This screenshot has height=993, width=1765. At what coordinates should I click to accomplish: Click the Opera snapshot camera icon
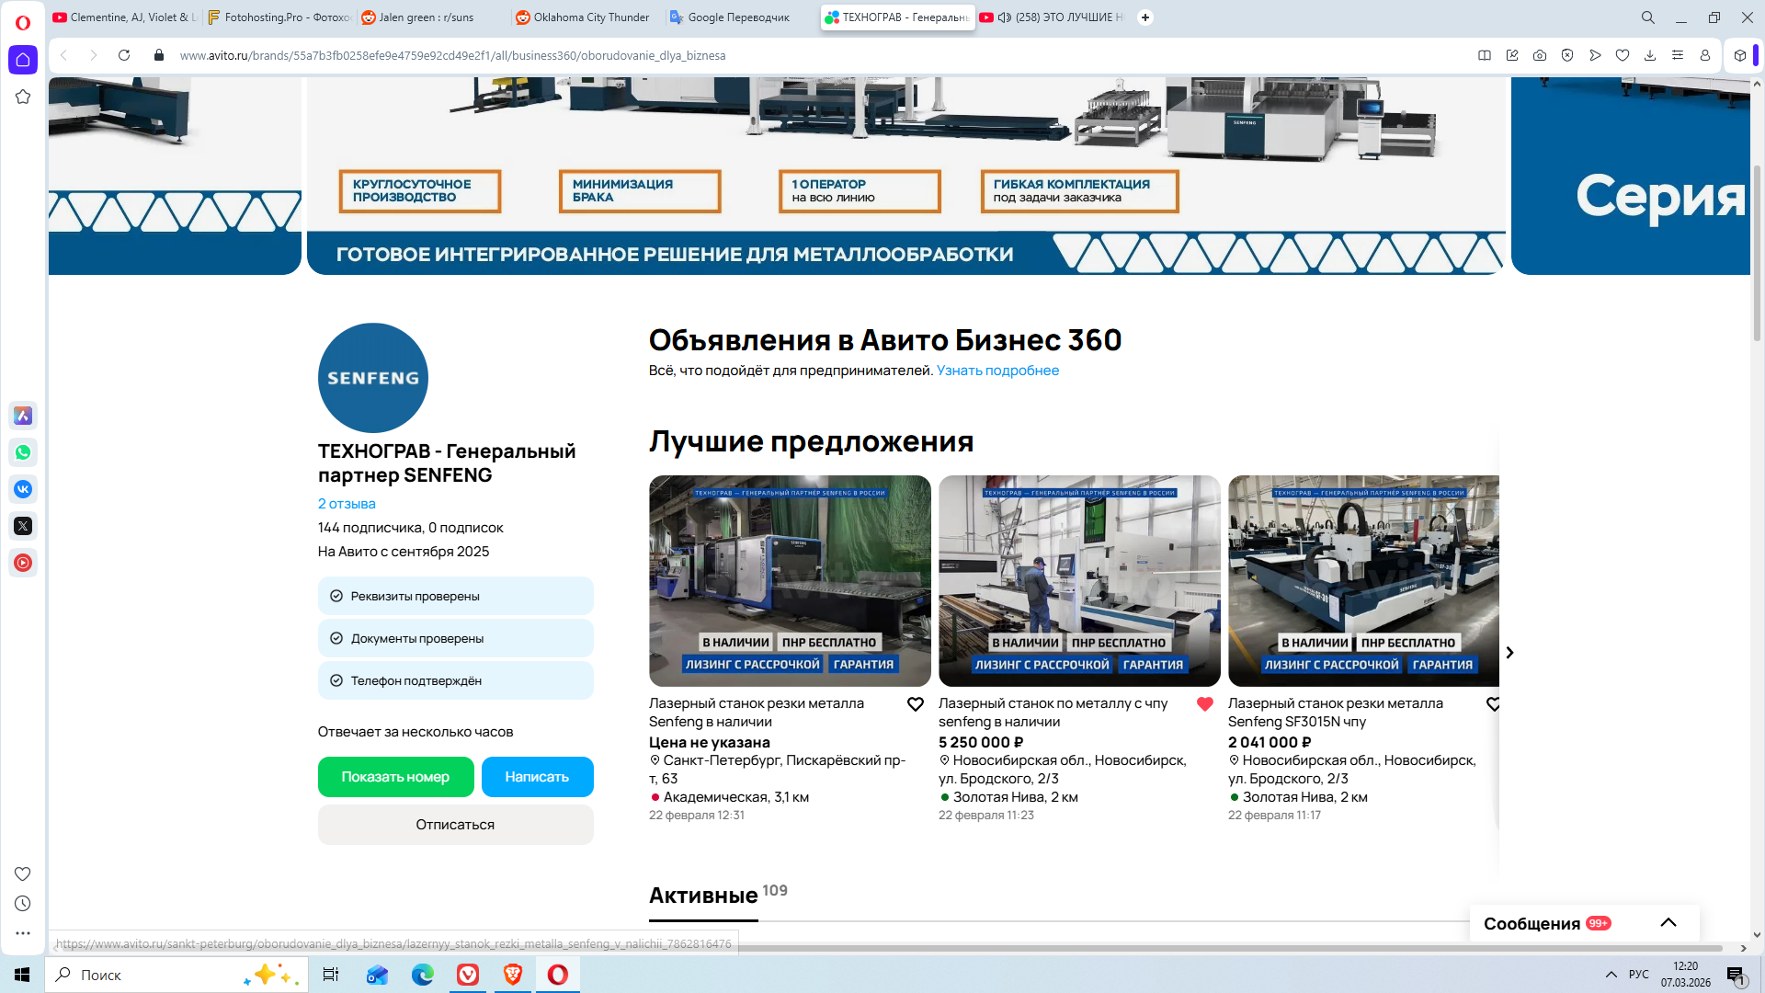click(x=1540, y=55)
